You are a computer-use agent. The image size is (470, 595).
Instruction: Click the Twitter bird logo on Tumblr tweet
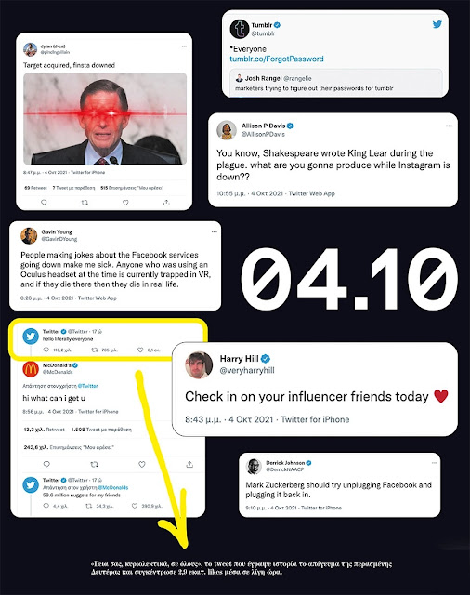437,25
